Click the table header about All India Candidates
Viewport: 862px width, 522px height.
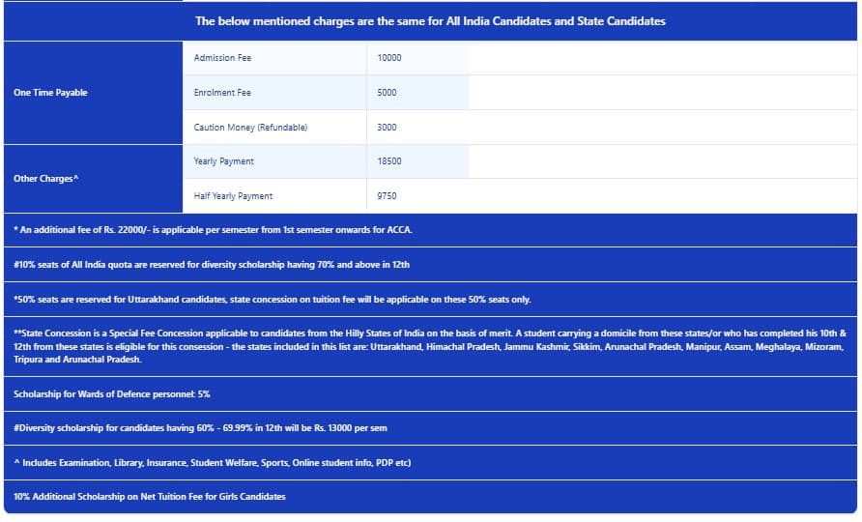[x=430, y=21]
